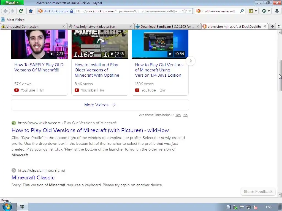This screenshot has width=282, height=211.
Task: Click the classic.minecraft.net URL
Action: [x=42, y=170]
